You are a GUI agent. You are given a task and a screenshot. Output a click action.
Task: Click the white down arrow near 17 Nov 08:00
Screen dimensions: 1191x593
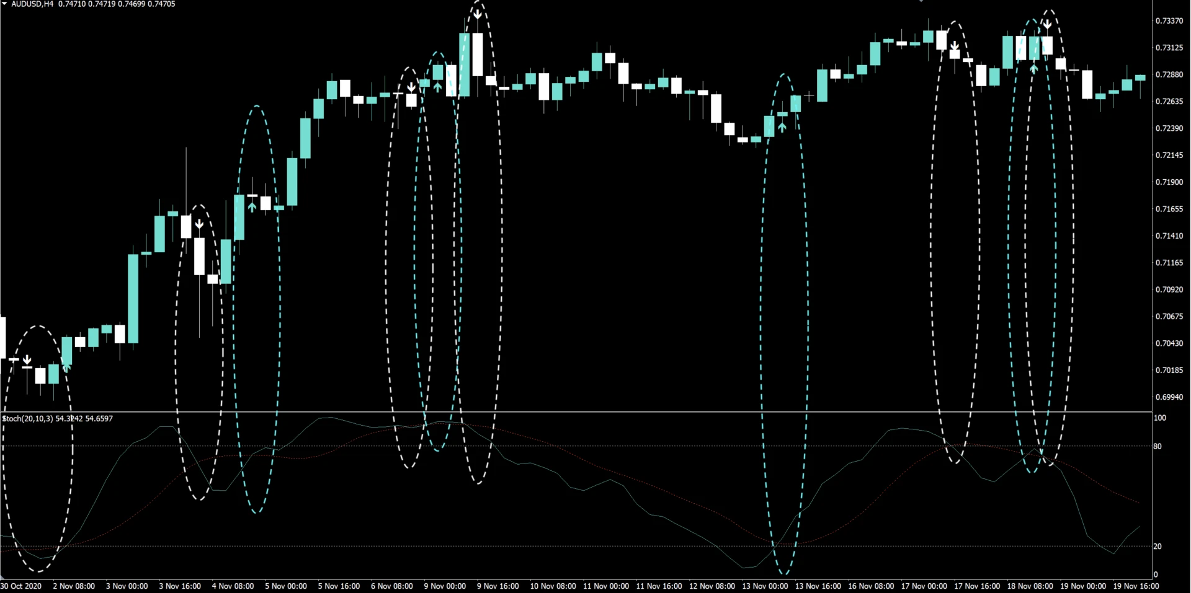[955, 46]
